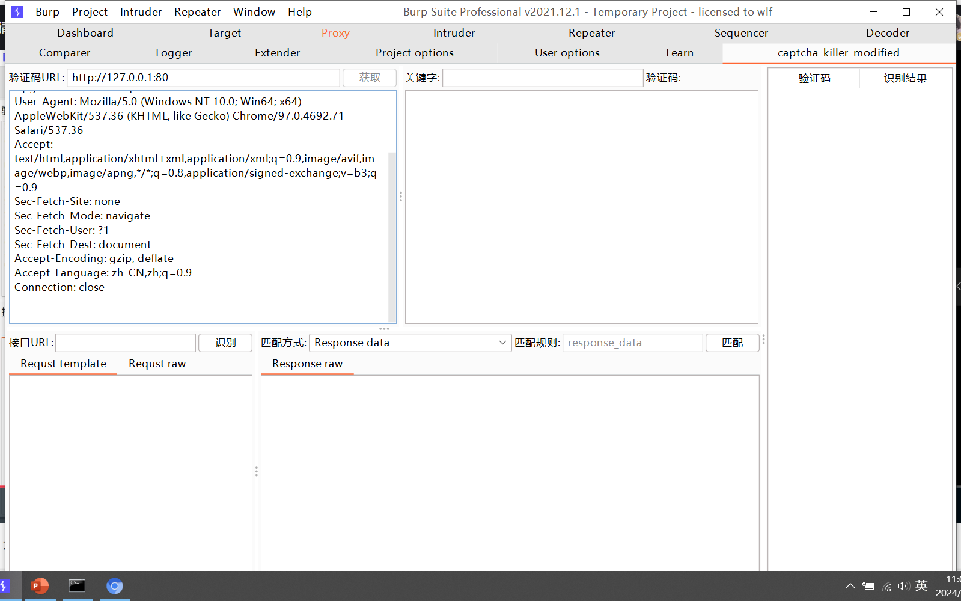Open the Sequencer tab
The height and width of the screenshot is (601, 961).
741,33
